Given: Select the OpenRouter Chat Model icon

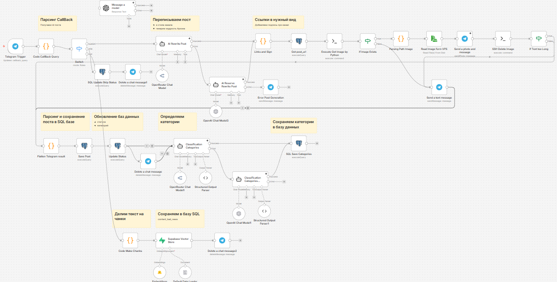Looking at the screenshot, I should [162, 76].
